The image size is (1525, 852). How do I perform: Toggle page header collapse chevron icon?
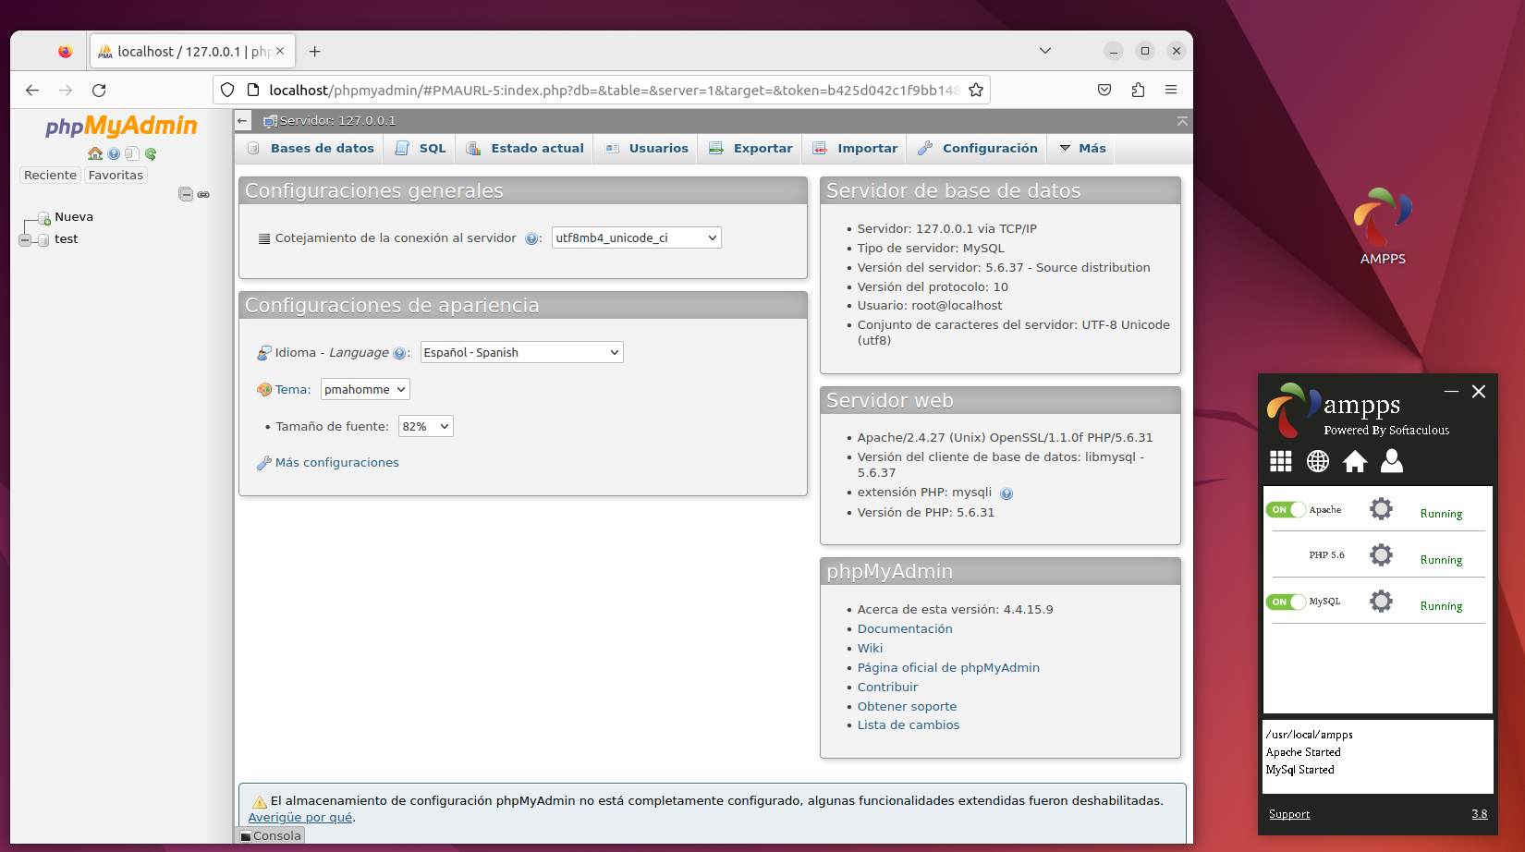1182,121
